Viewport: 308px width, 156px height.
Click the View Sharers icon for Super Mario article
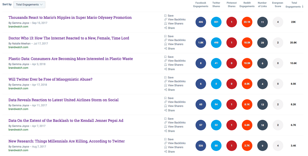165,24
